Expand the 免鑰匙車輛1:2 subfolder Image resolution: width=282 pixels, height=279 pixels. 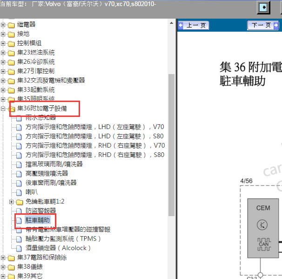[11, 202]
